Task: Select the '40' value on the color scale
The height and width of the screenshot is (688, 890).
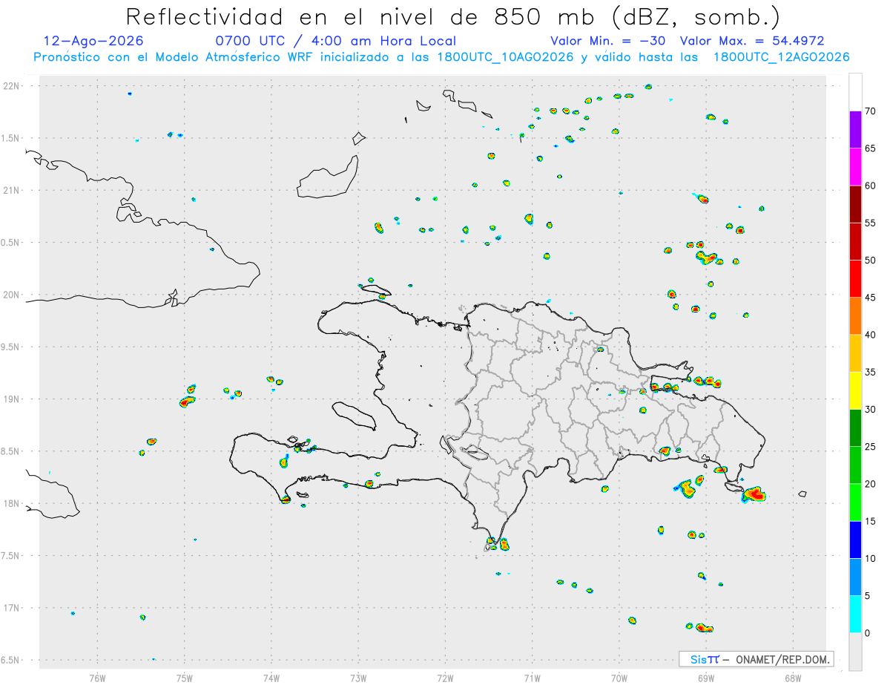Action: click(871, 335)
